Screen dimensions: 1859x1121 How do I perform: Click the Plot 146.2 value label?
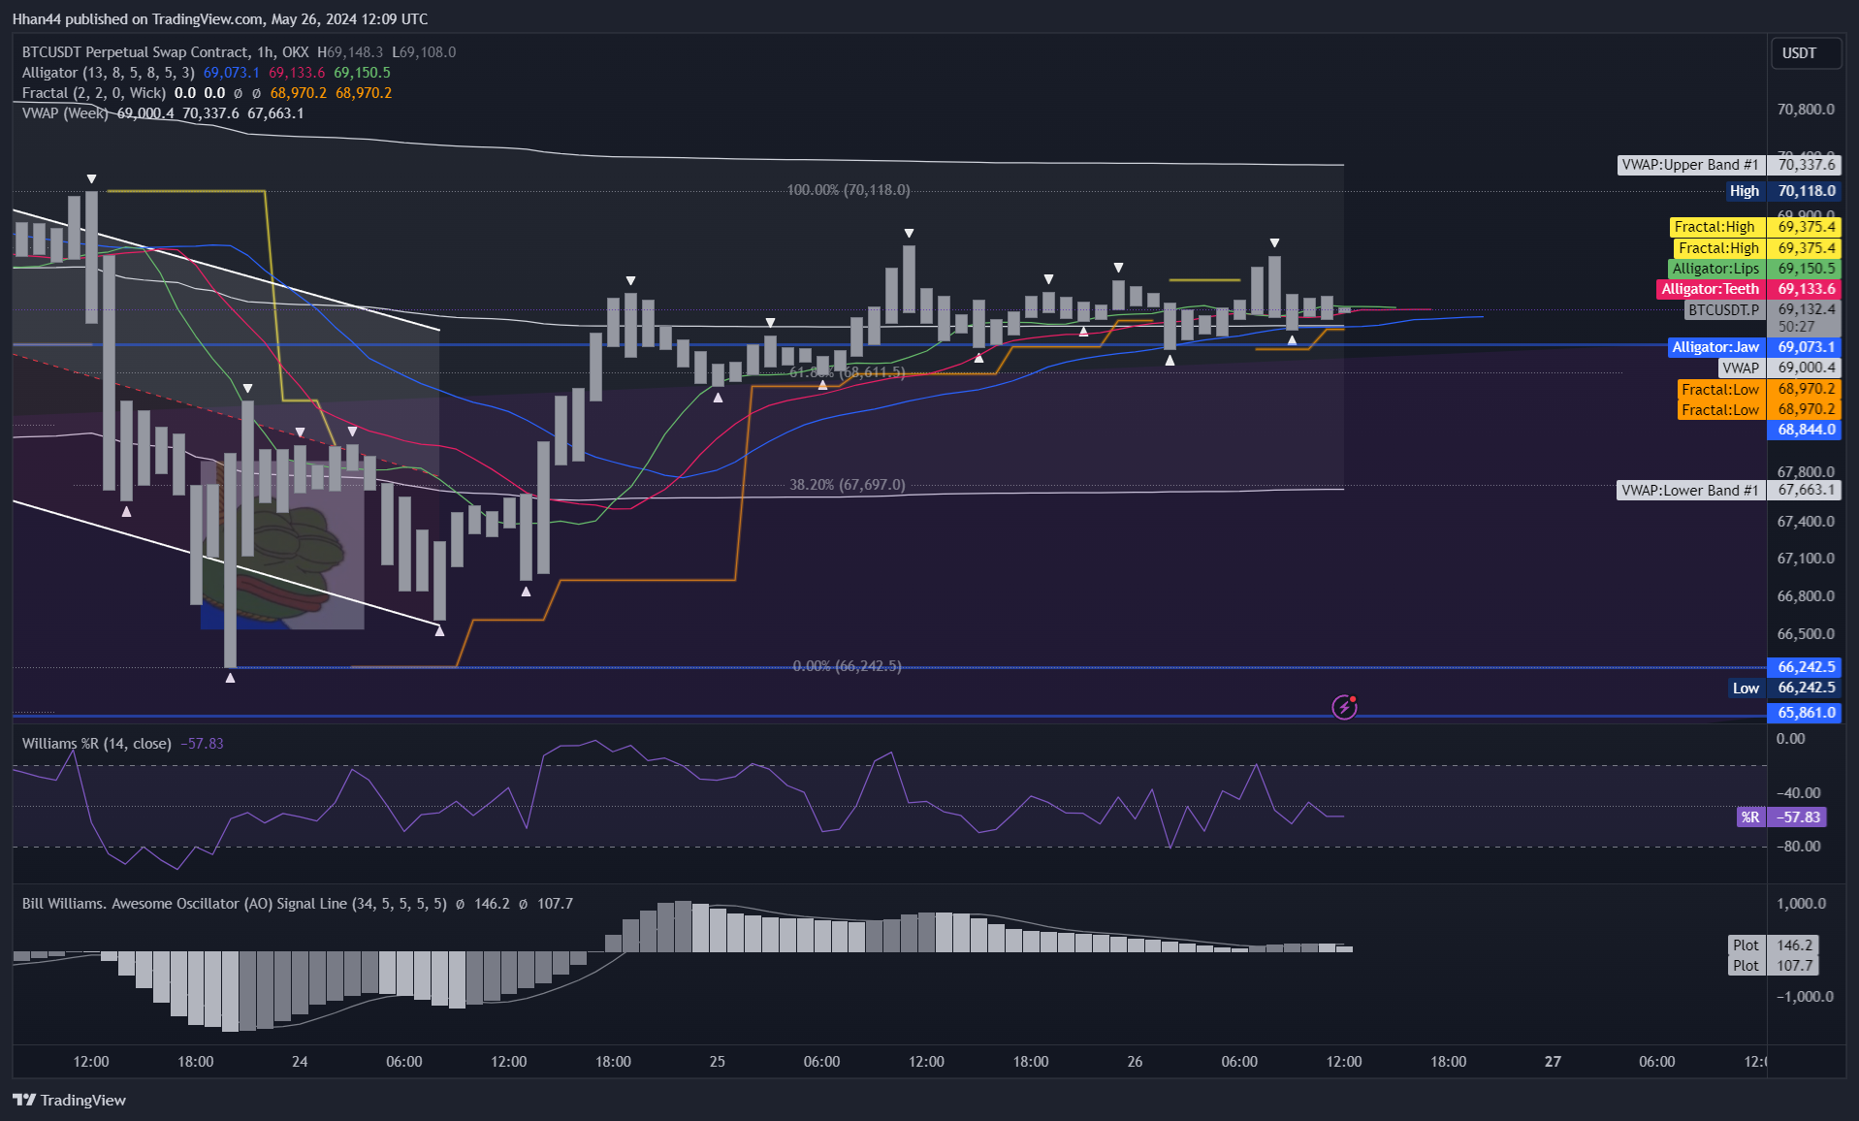(1774, 945)
